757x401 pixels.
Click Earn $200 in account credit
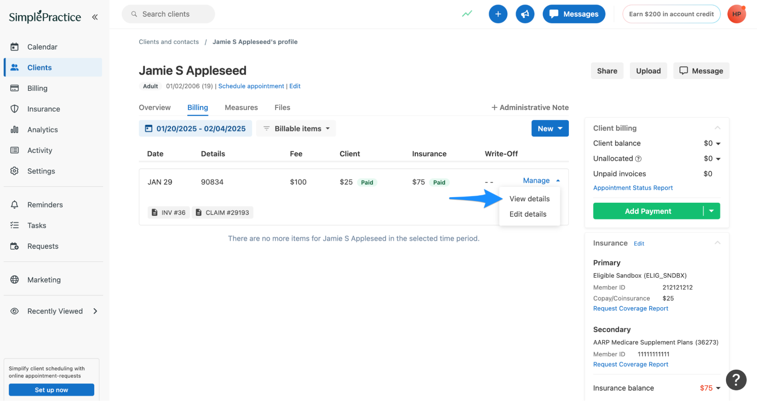click(671, 14)
